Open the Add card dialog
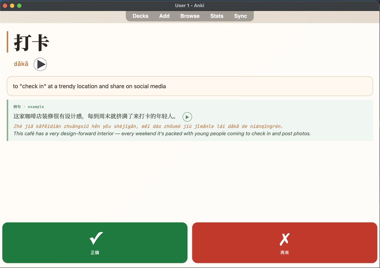The height and width of the screenshot is (268, 380). (x=164, y=16)
